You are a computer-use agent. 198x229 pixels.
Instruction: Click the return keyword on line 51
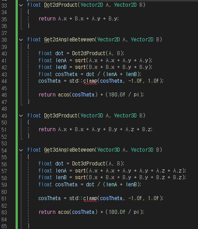(47, 129)
